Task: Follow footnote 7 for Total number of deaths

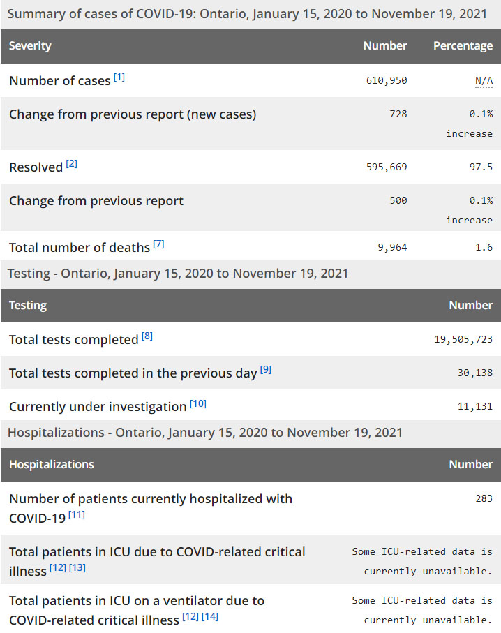Action: point(158,244)
